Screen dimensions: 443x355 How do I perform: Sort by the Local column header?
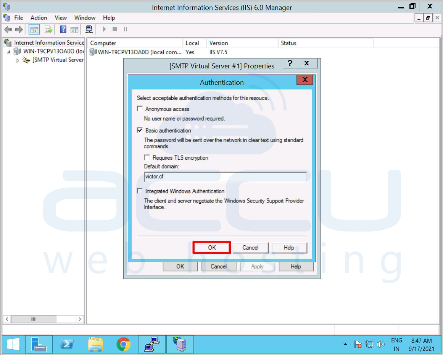tap(195, 43)
